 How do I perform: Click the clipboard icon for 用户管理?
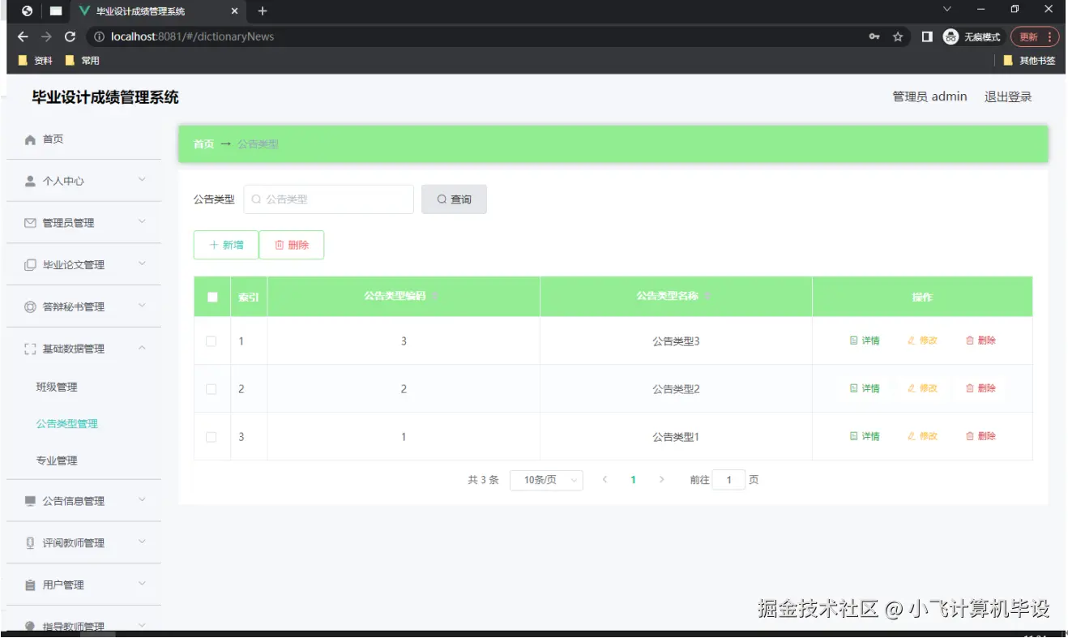(30, 585)
